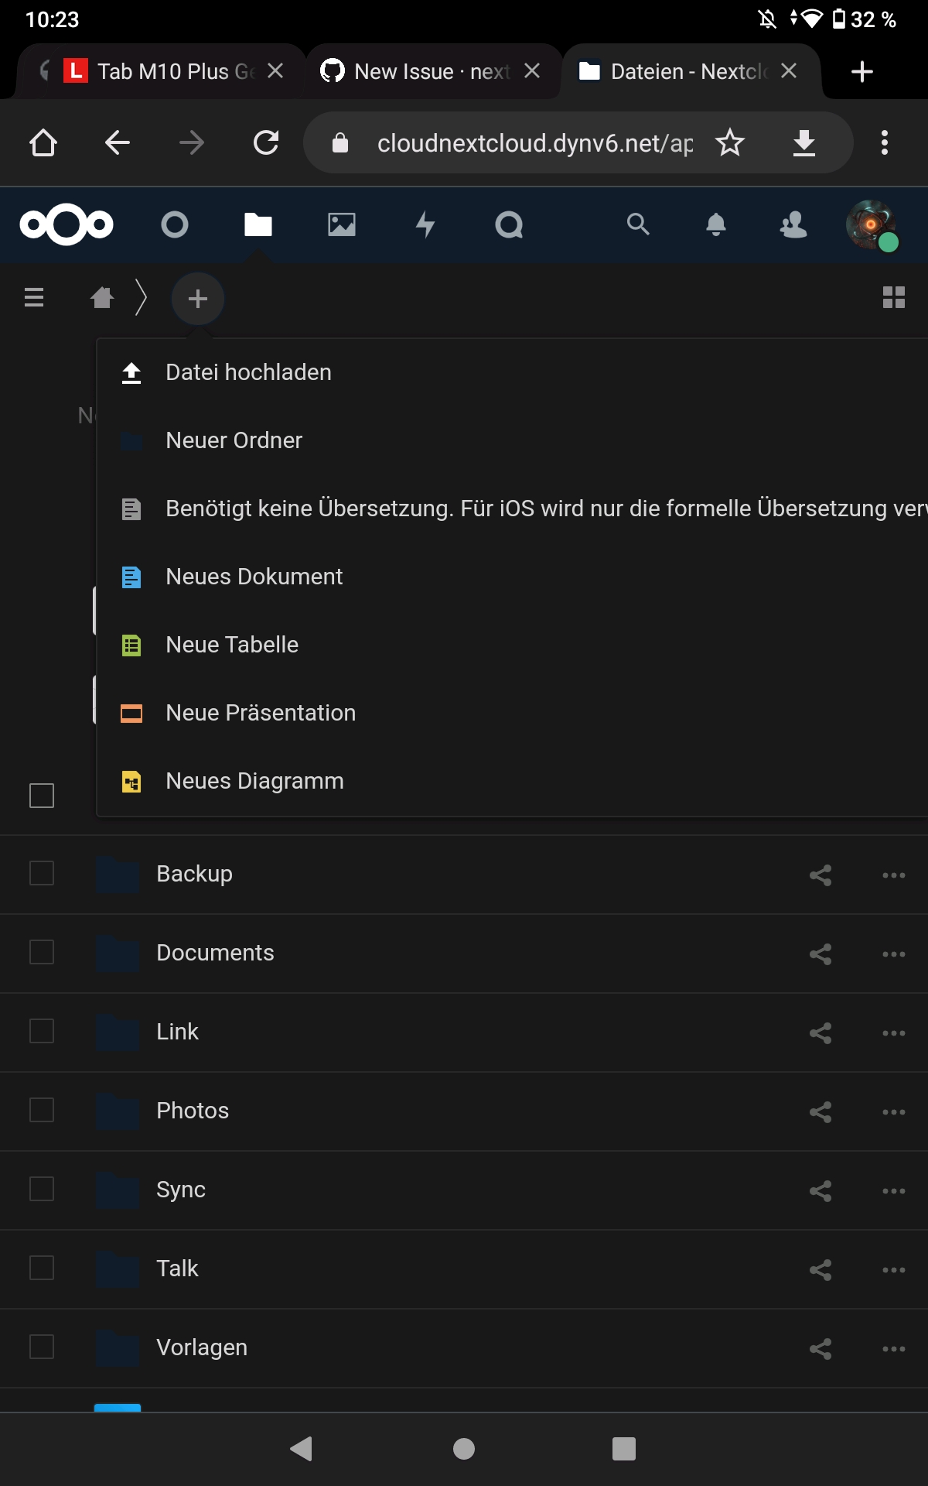928x1486 pixels.
Task: Check the Photos folder checkbox
Action: tap(42, 1110)
